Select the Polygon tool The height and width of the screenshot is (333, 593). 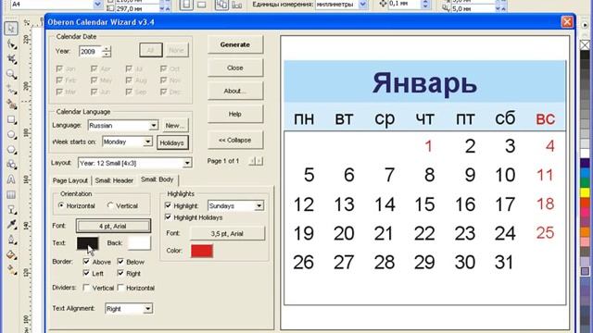pyautogui.click(x=11, y=150)
